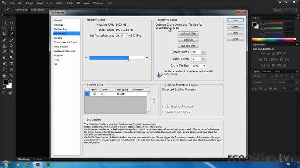The height and width of the screenshot is (168, 300).
Task: Click the Big and Flat button
Action: click(188, 46)
